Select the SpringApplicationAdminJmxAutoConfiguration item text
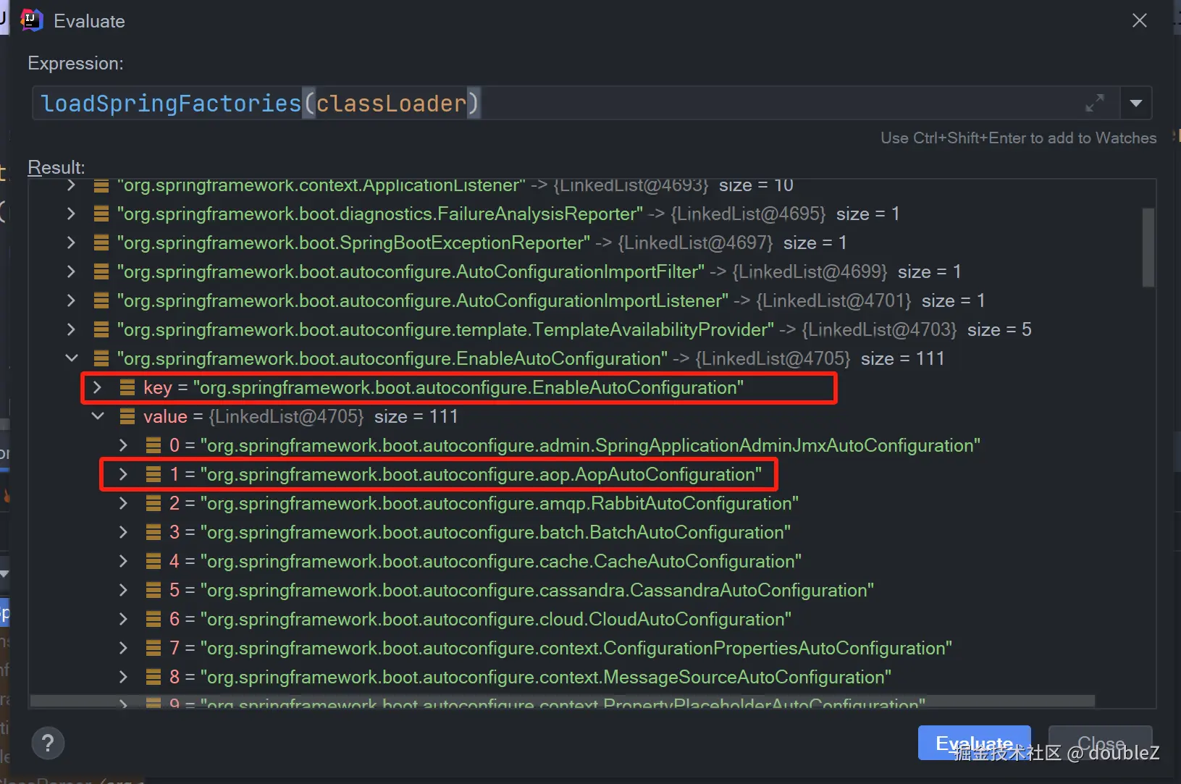The image size is (1181, 784). [x=575, y=445]
